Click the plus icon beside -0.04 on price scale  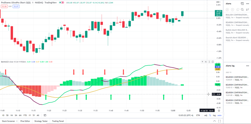213,94
